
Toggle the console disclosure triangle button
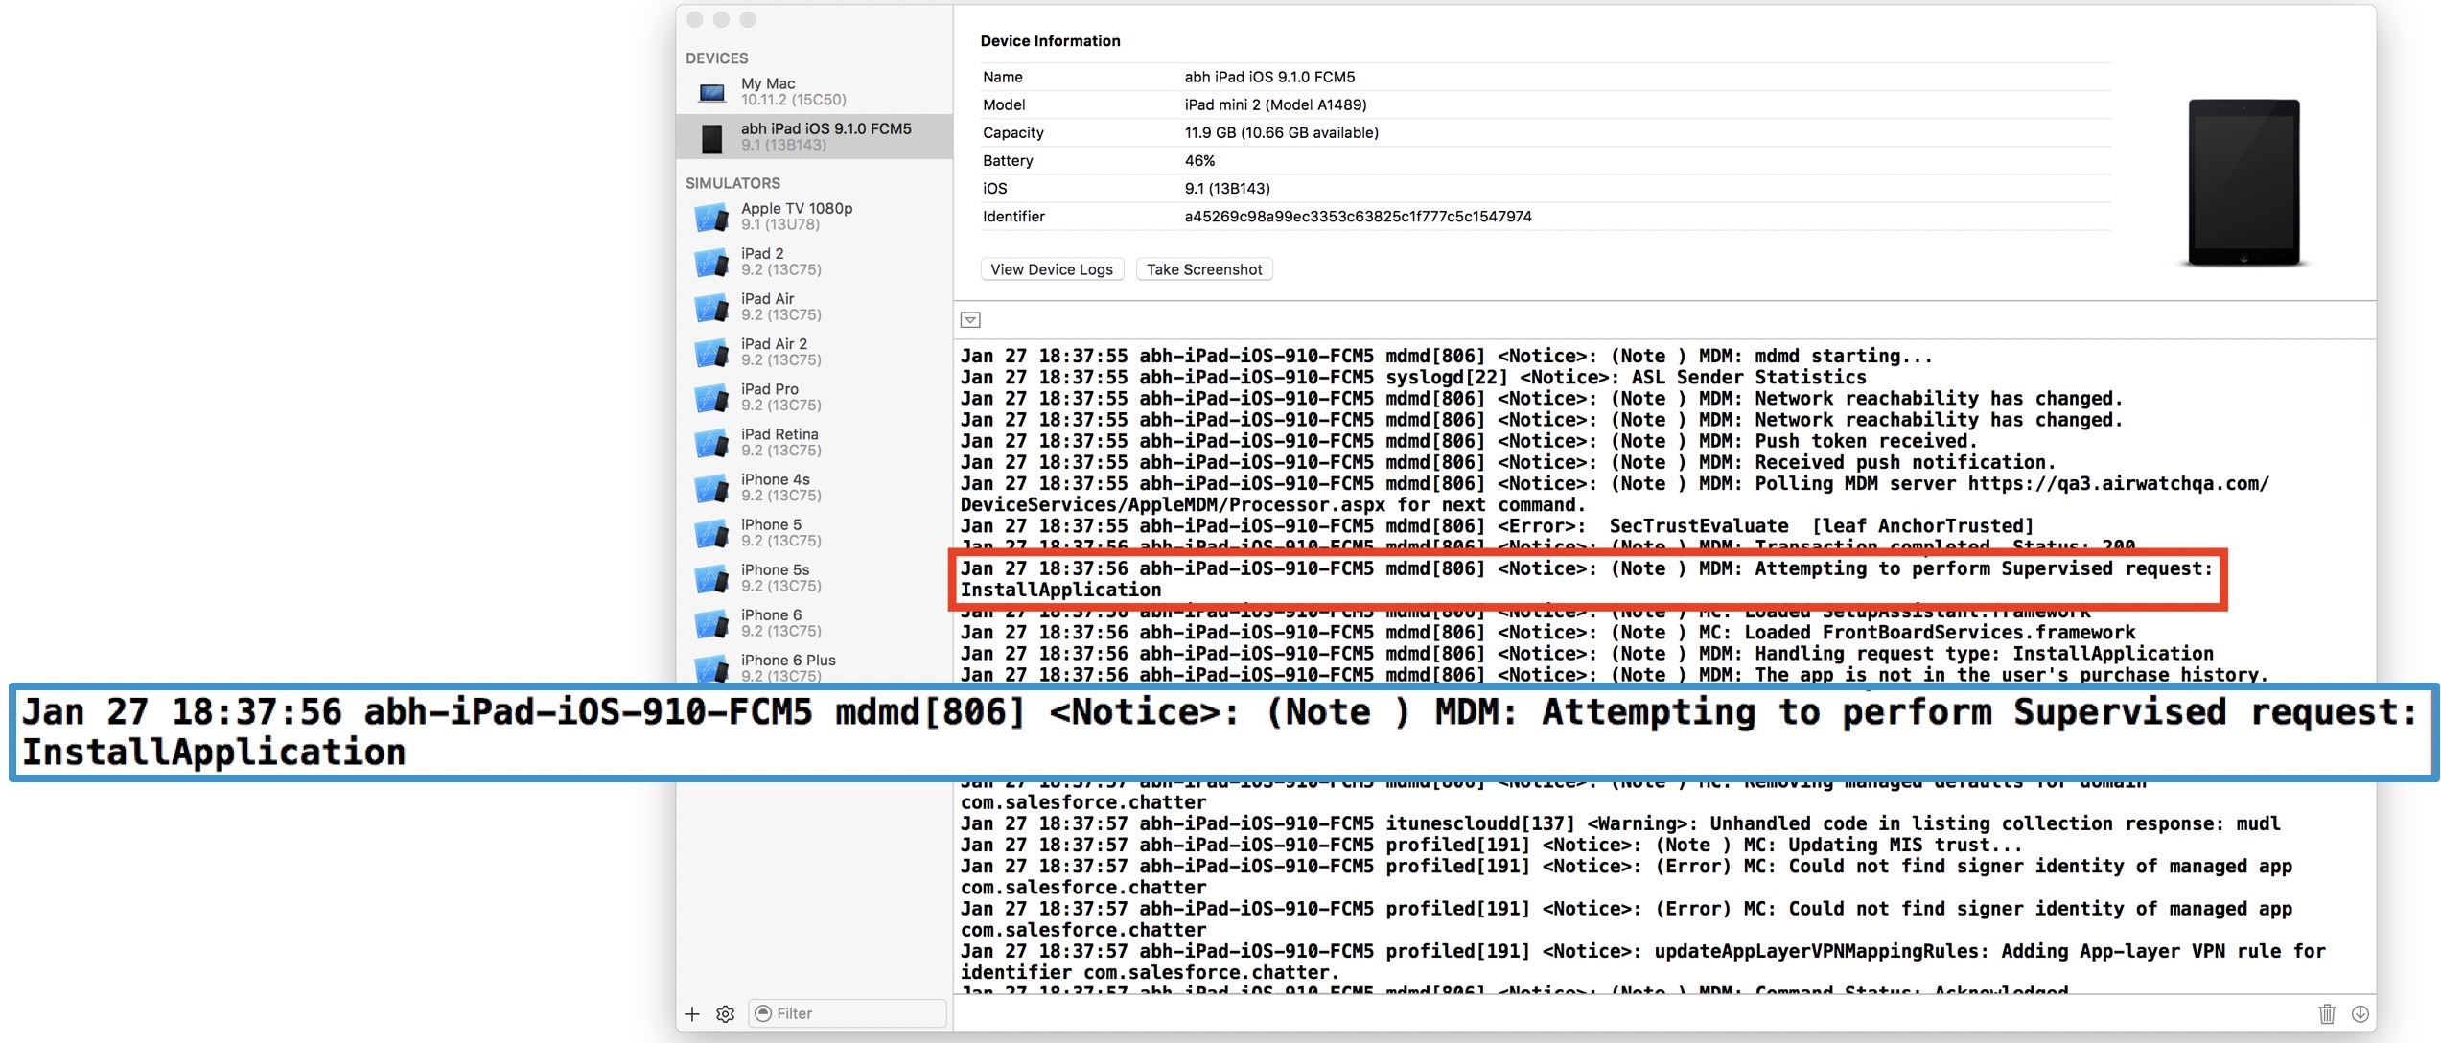(x=970, y=320)
